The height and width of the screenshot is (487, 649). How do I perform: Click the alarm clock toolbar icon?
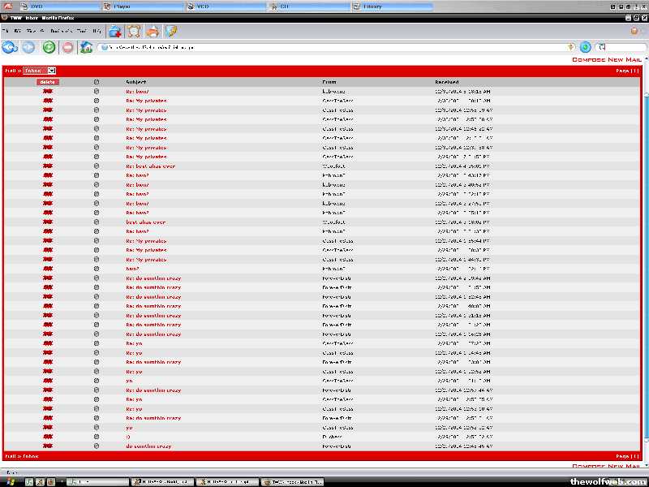tap(133, 32)
